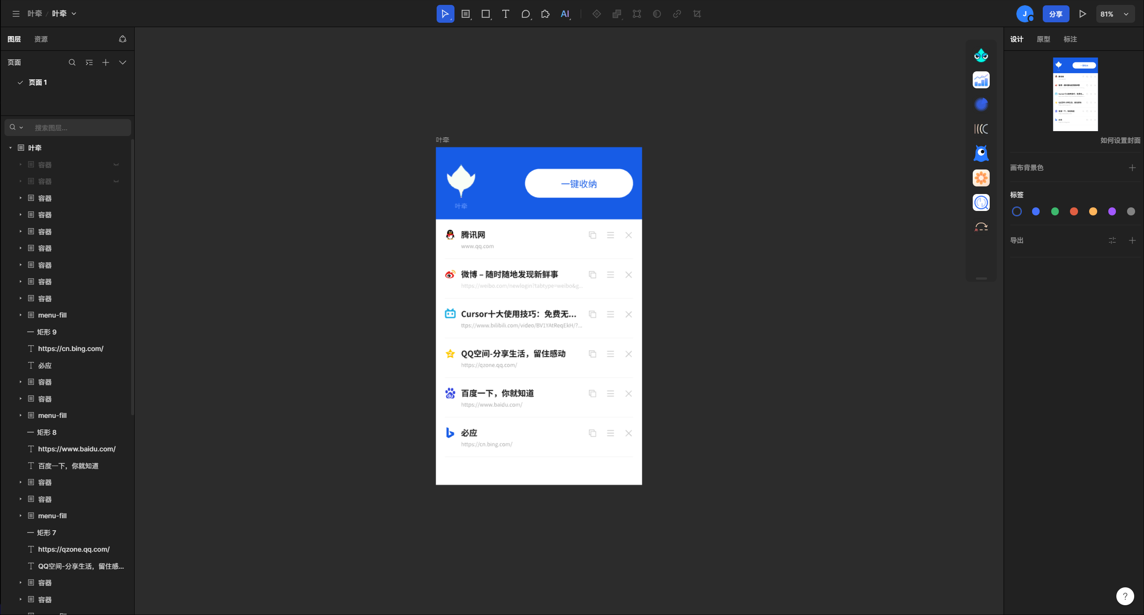
Task: Click the 搜索图层 search field
Action: click(76, 128)
